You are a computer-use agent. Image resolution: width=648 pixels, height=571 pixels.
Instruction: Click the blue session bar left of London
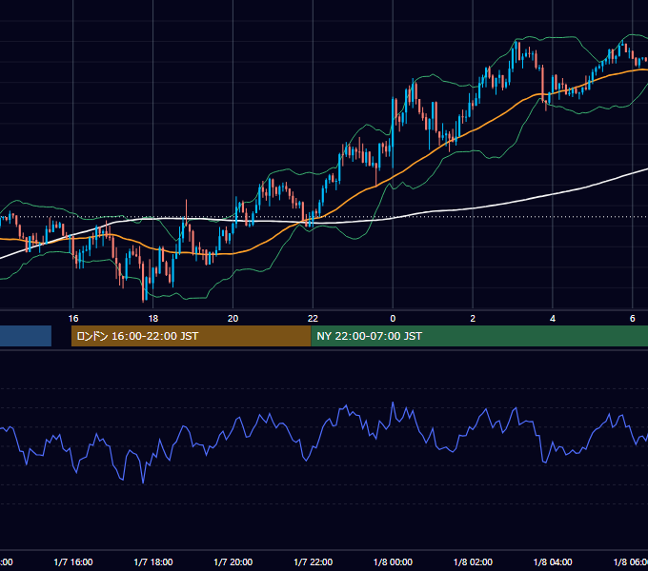point(26,336)
